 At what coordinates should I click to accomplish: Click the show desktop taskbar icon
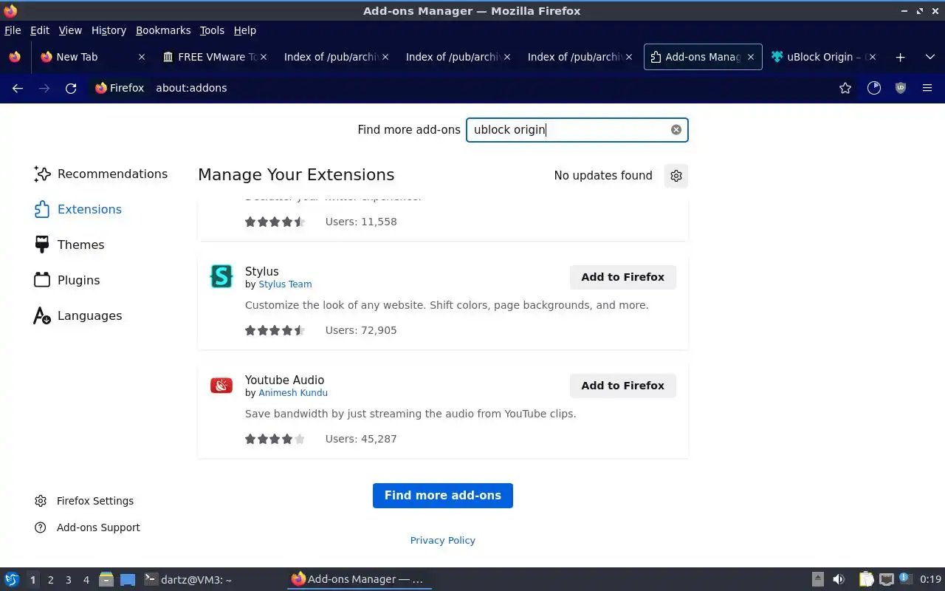128,579
